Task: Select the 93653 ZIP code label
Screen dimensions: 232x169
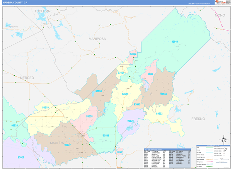Action: pos(99,91)
